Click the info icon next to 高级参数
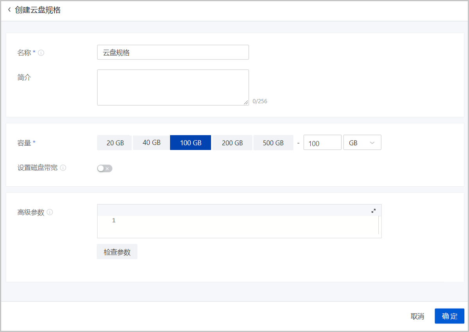Viewport: 469px width, 332px height. [x=50, y=212]
